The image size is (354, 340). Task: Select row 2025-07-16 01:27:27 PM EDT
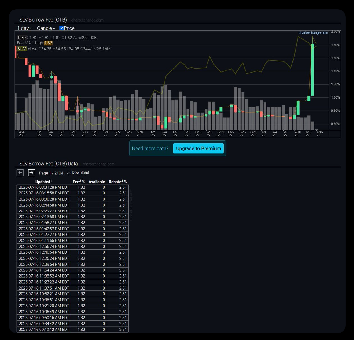tap(73, 234)
